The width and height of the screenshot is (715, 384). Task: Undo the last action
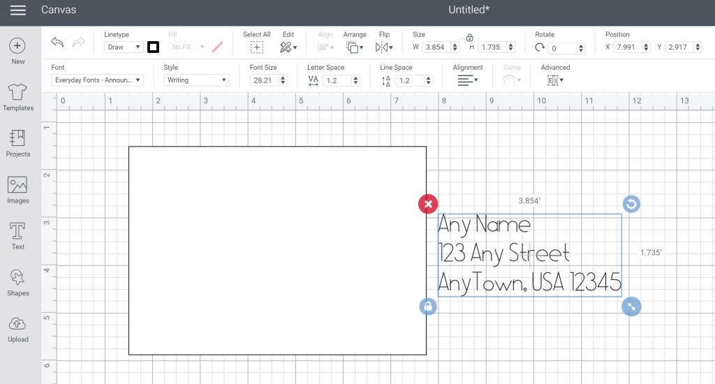click(57, 43)
